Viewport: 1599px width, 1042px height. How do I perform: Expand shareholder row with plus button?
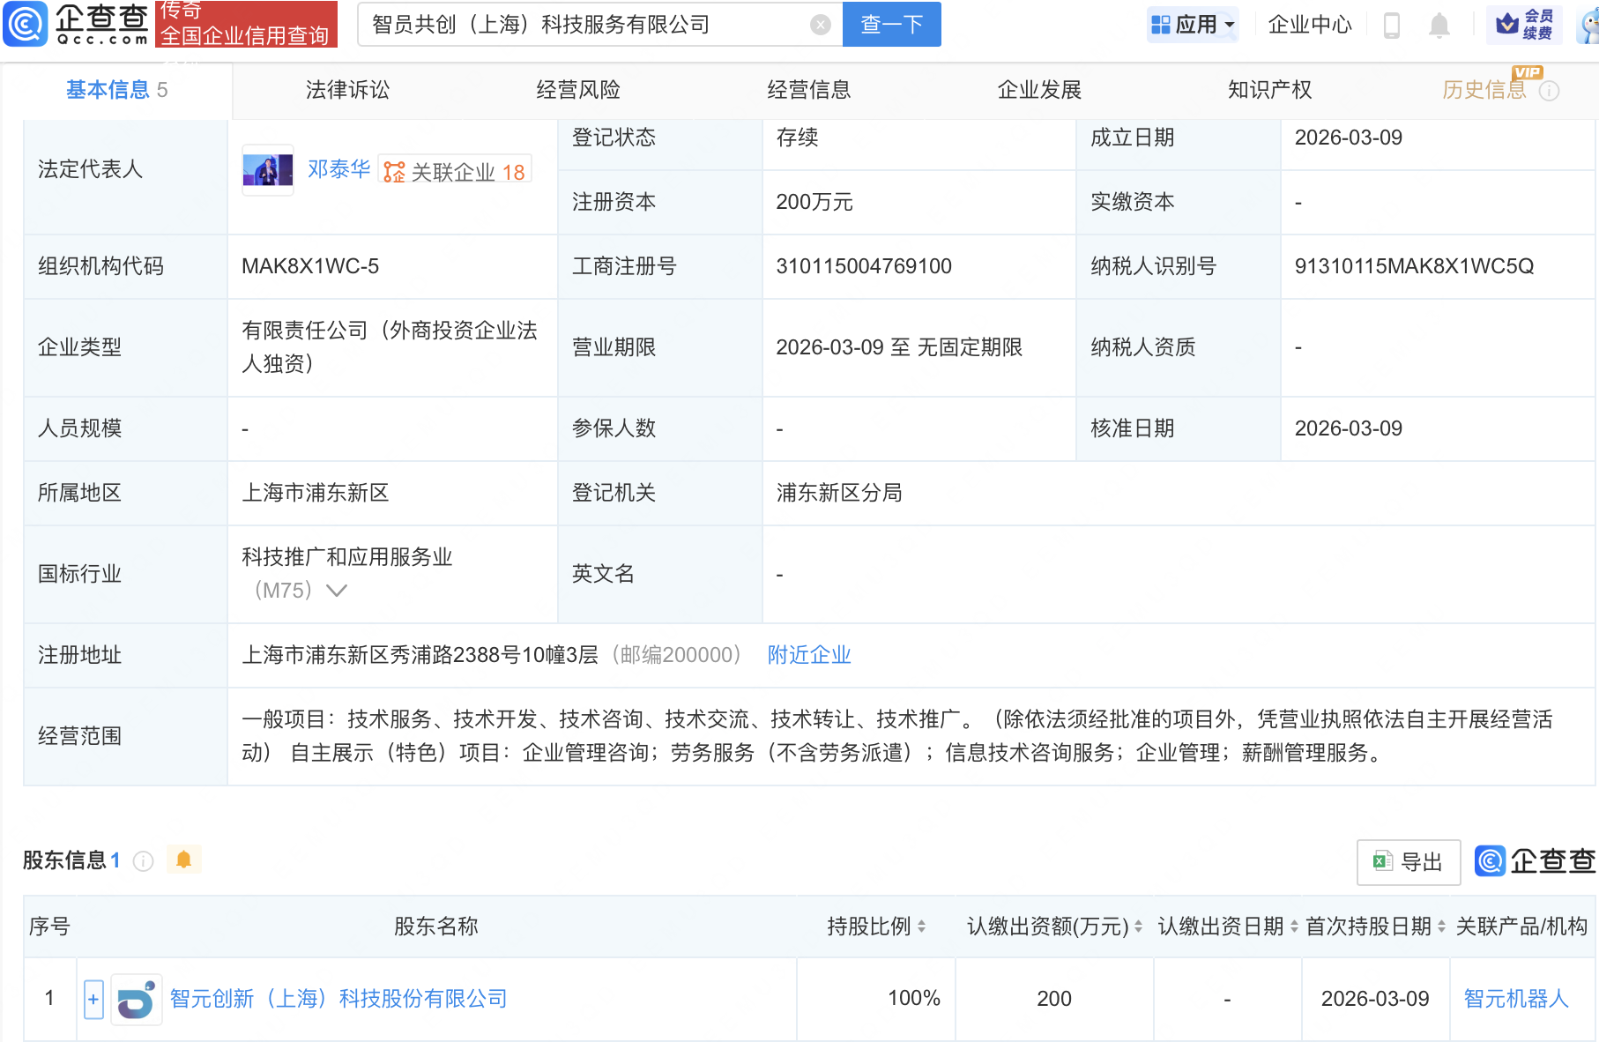coord(93,1000)
